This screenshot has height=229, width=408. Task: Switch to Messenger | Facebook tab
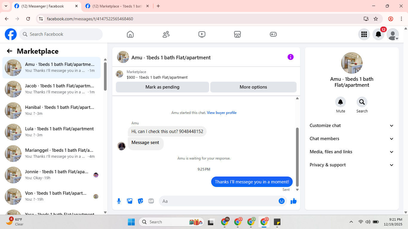(x=46, y=6)
